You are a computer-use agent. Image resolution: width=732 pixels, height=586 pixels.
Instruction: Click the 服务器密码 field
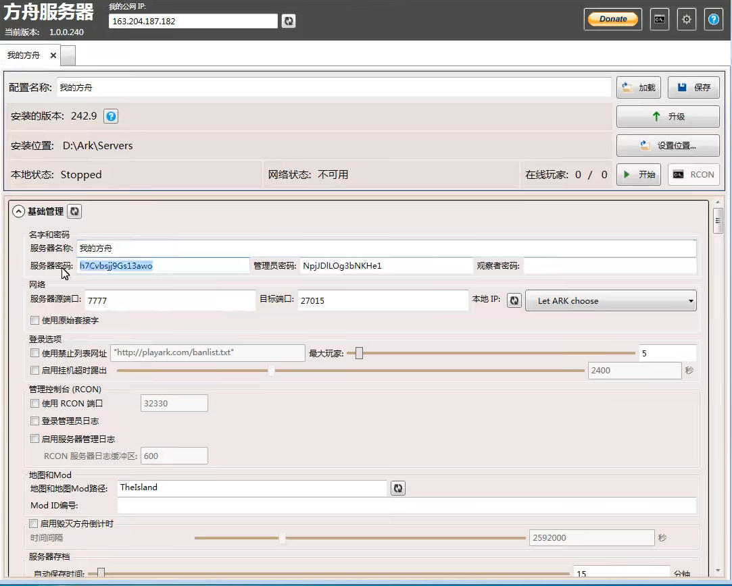[163, 266]
